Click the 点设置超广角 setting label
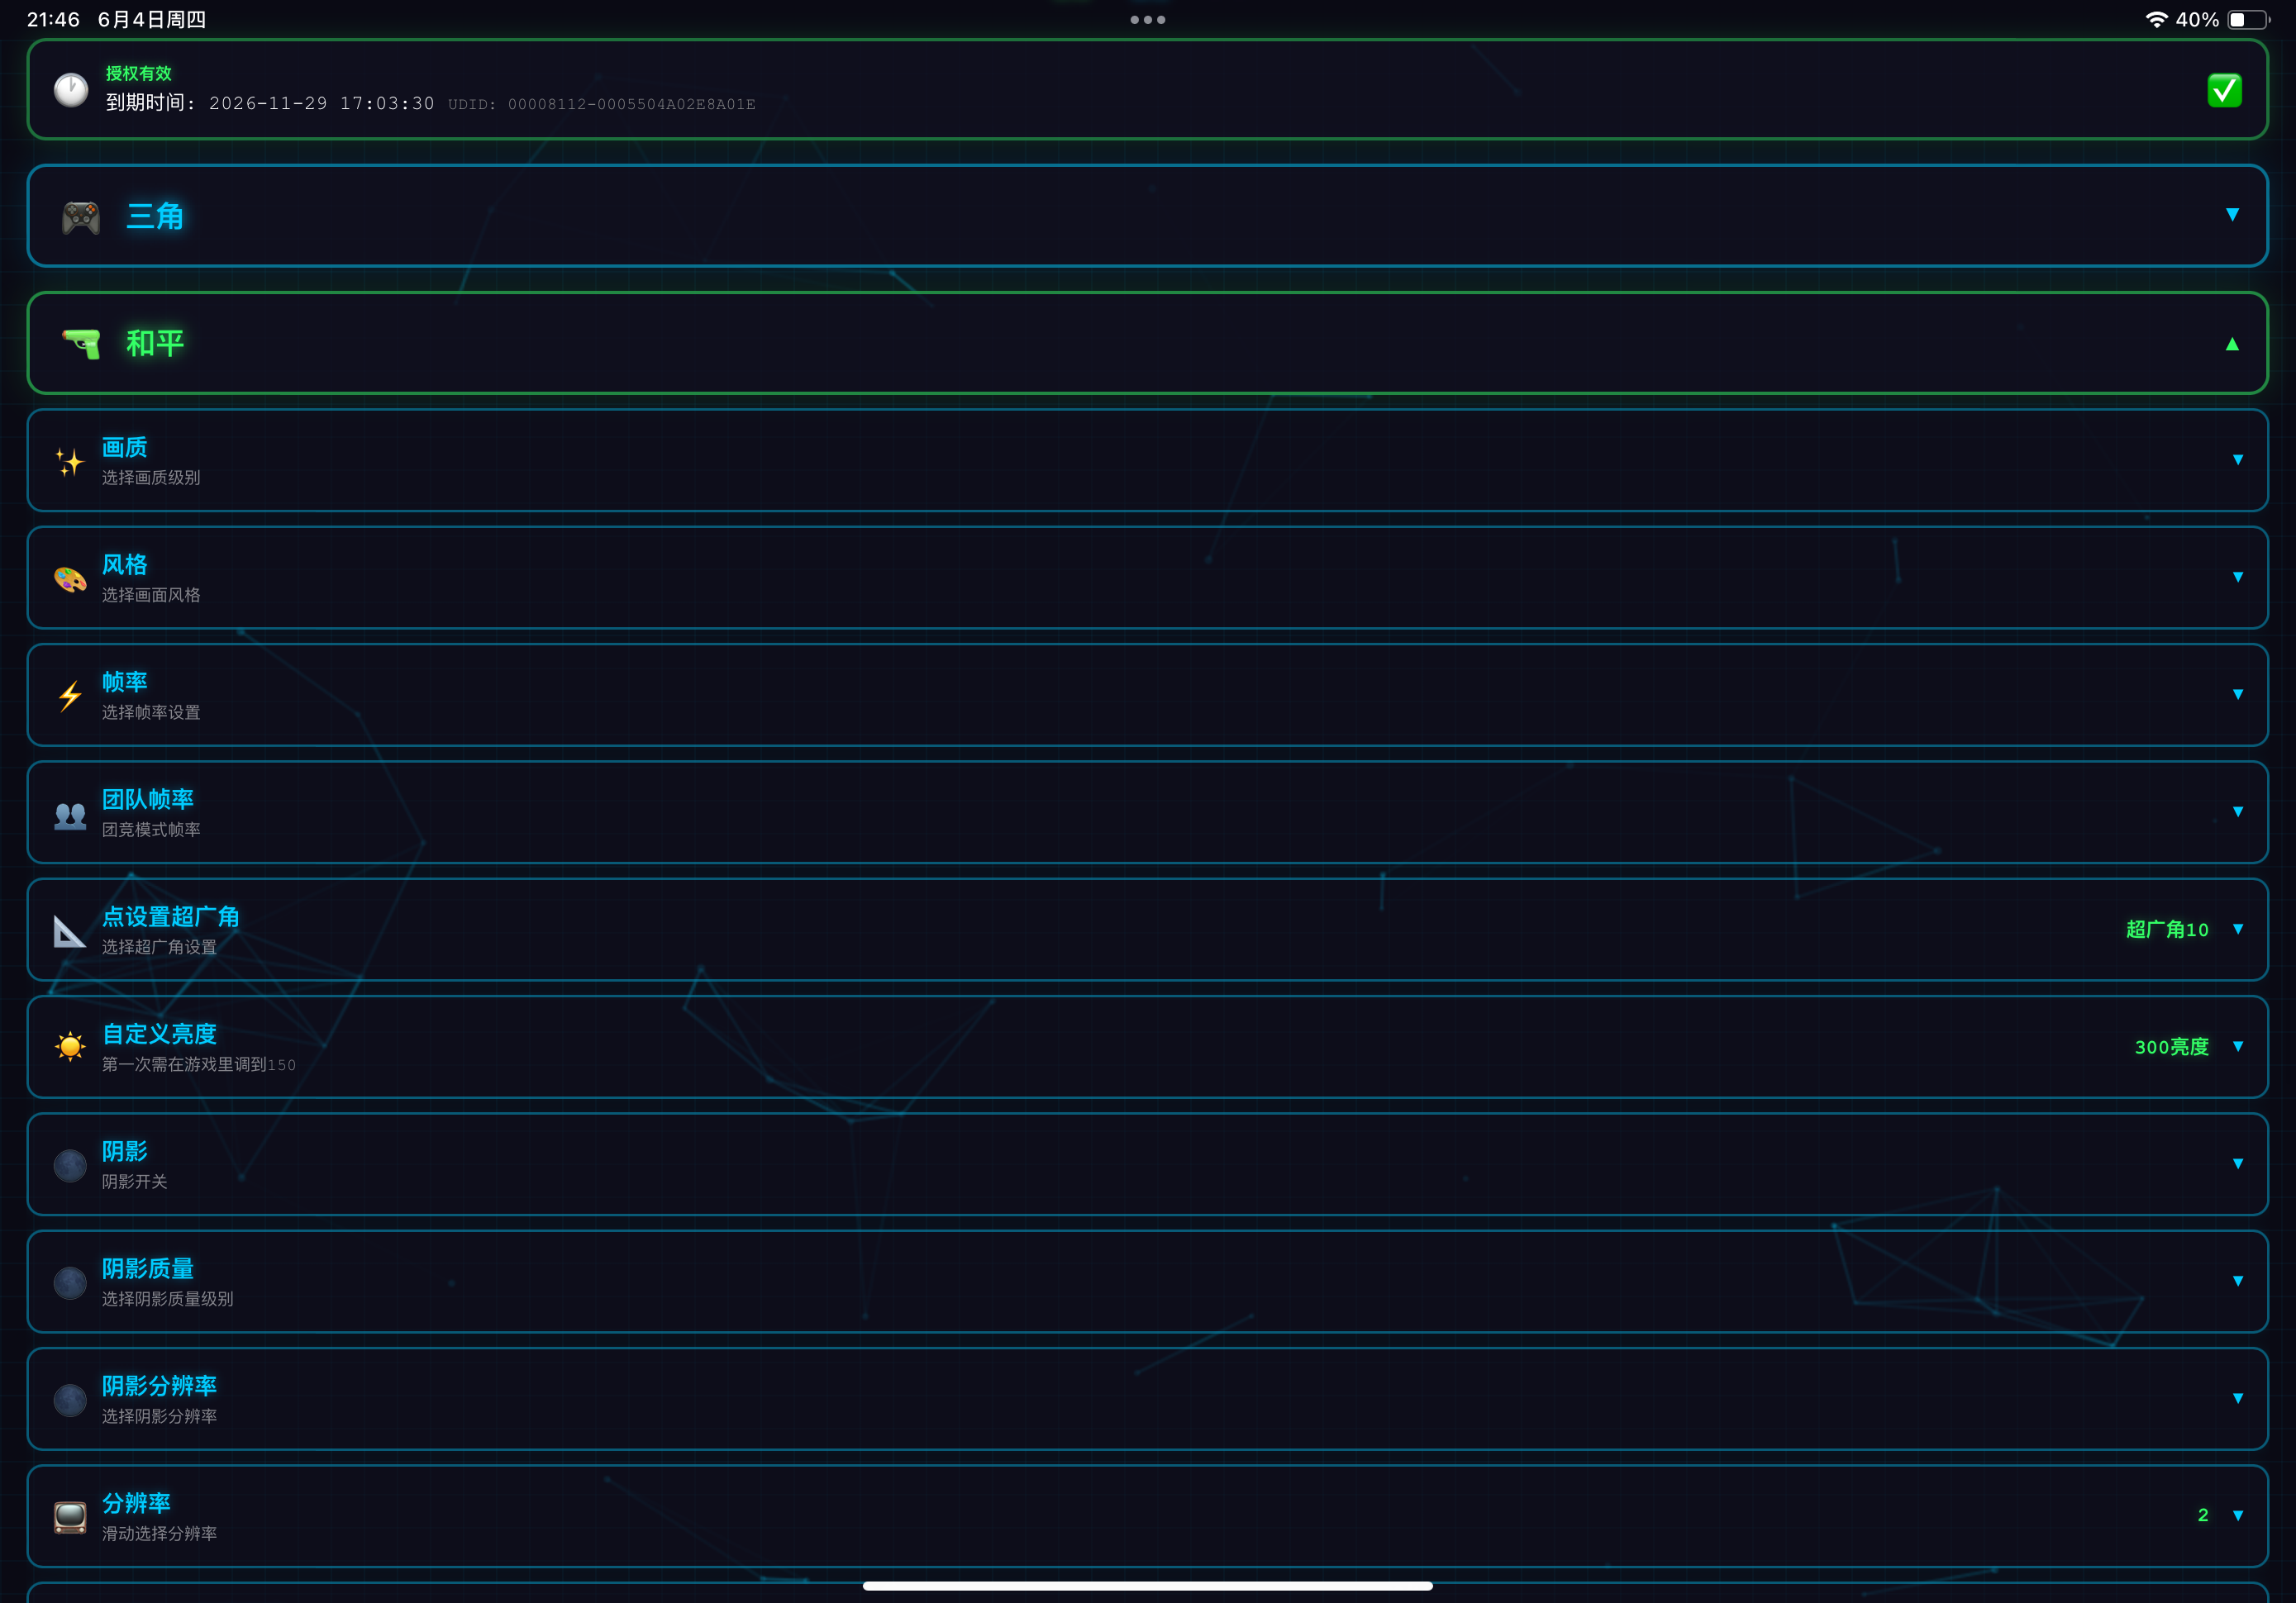Image resolution: width=2296 pixels, height=1603 pixels. pos(171,917)
